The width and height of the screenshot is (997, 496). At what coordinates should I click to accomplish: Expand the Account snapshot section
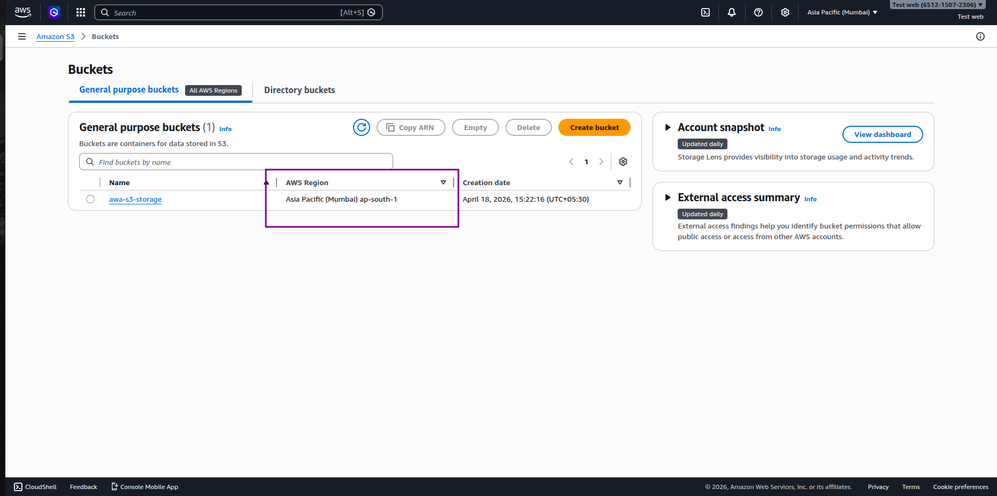click(668, 127)
